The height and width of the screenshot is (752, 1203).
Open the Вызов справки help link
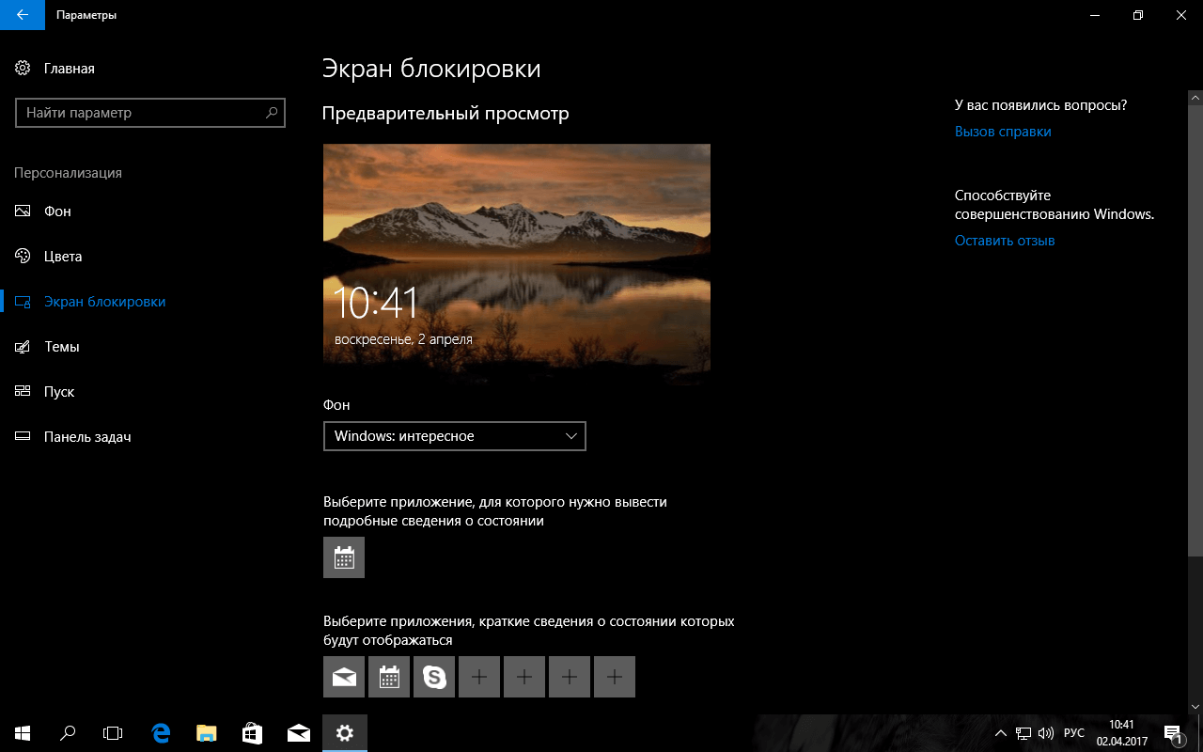coord(1003,132)
